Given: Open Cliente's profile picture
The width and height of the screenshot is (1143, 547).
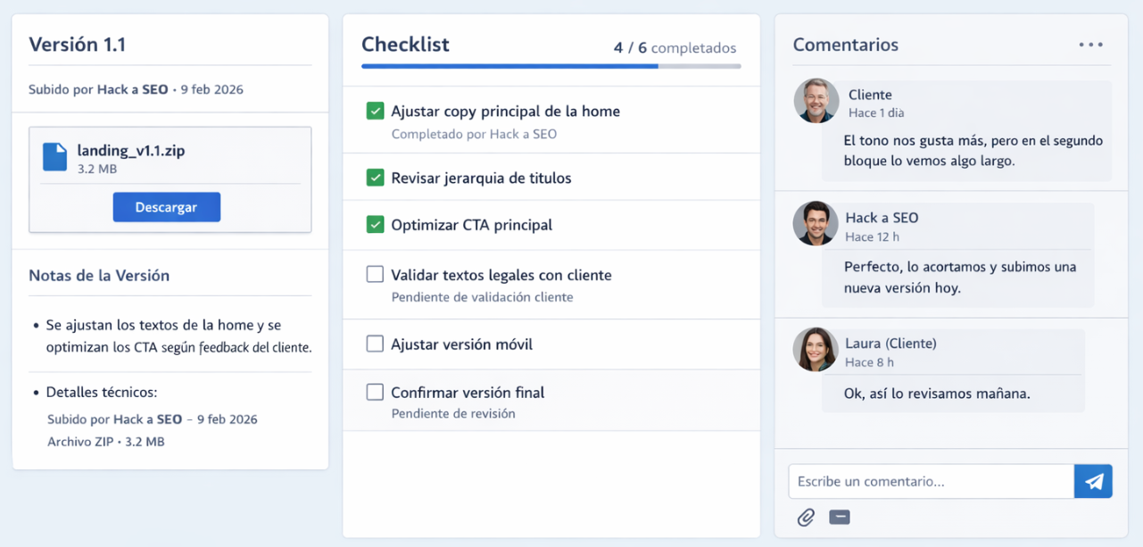Looking at the screenshot, I should (816, 101).
